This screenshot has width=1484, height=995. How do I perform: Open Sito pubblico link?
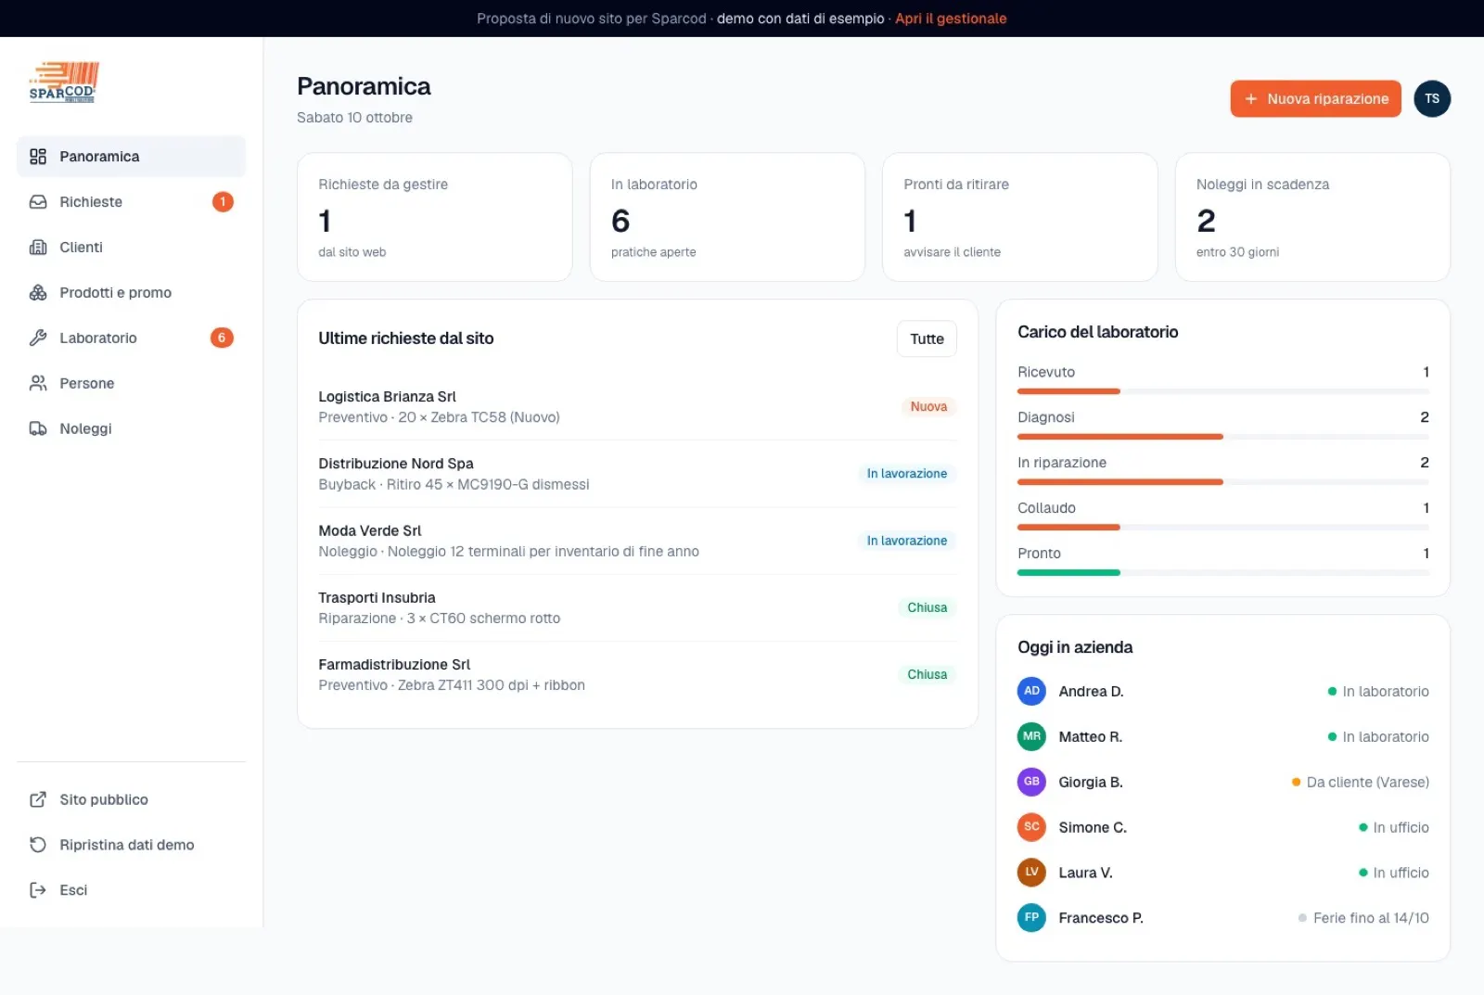131,799
